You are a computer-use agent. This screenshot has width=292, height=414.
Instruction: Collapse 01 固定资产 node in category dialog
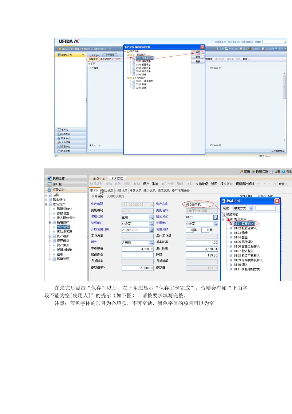click(128, 55)
